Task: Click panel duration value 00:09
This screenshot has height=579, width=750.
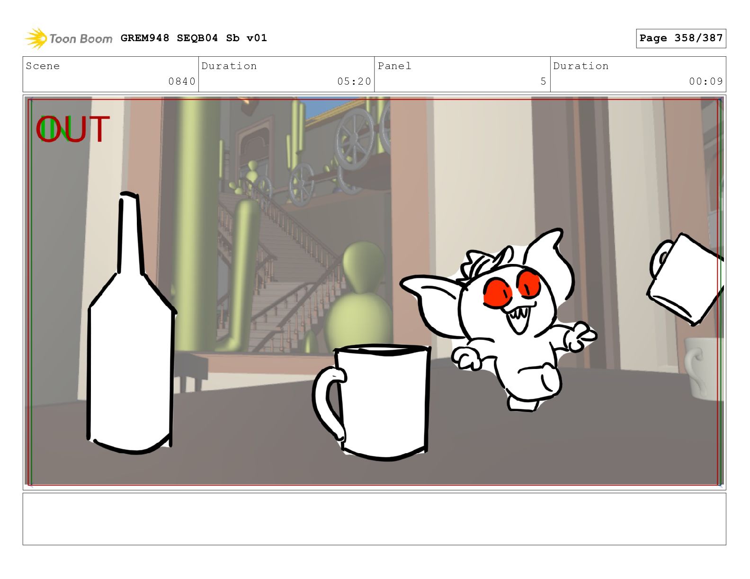Action: [x=706, y=81]
